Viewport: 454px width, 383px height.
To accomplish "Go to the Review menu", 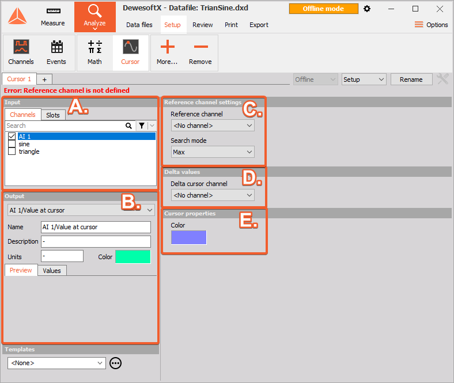I will (203, 25).
